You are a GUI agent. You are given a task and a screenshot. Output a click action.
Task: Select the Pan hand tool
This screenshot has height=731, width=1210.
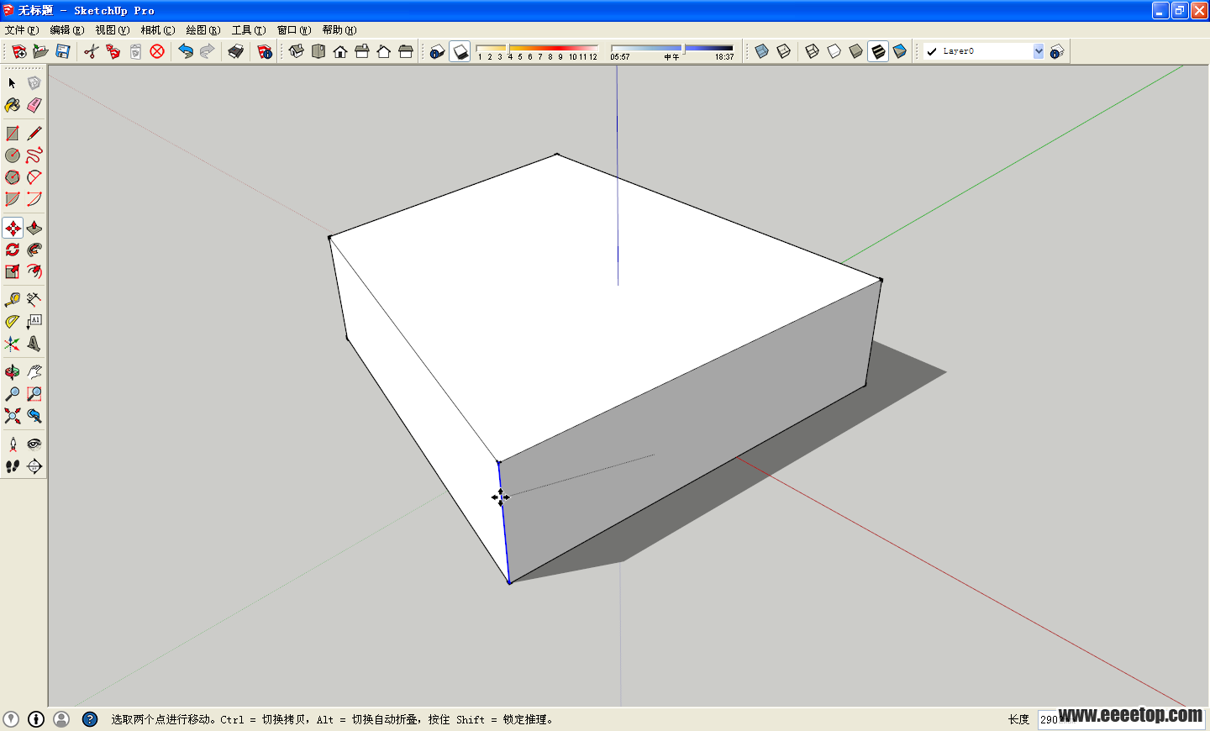pos(34,372)
